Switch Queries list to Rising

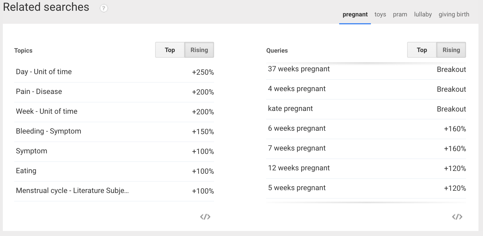pyautogui.click(x=451, y=50)
